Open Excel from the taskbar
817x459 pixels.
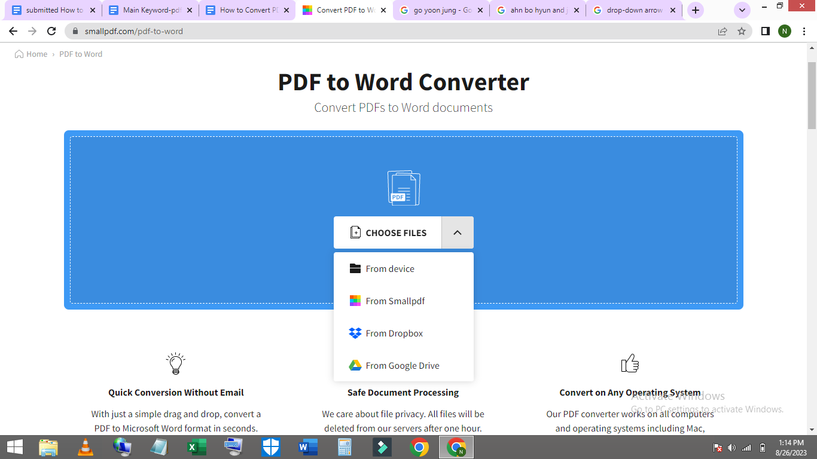(196, 447)
